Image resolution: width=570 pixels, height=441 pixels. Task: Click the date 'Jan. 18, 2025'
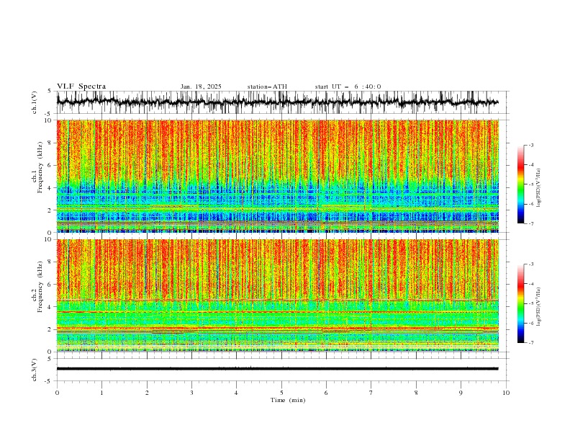201,86
